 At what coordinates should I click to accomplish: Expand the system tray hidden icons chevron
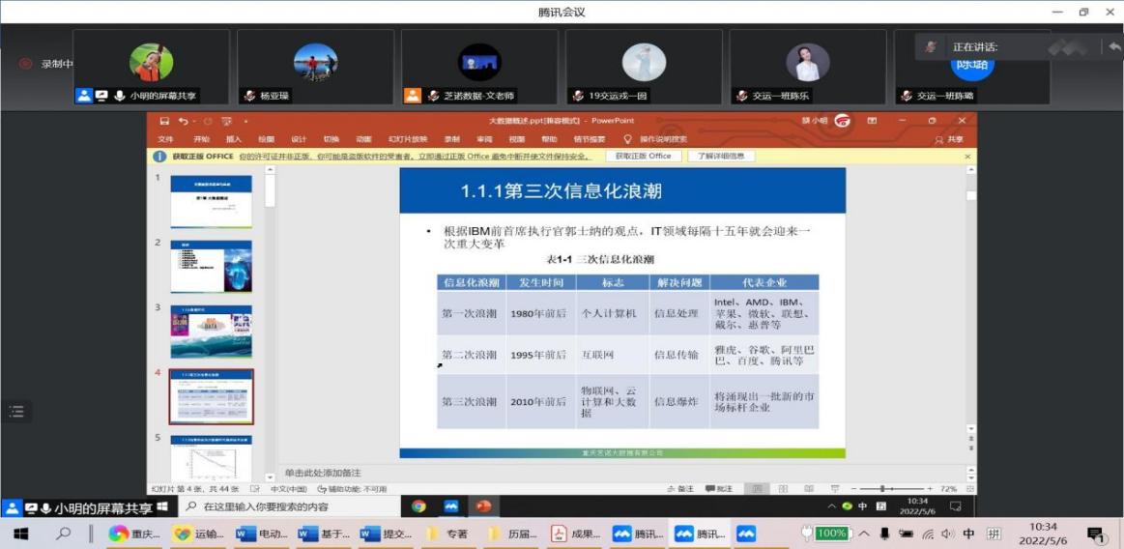coord(865,534)
